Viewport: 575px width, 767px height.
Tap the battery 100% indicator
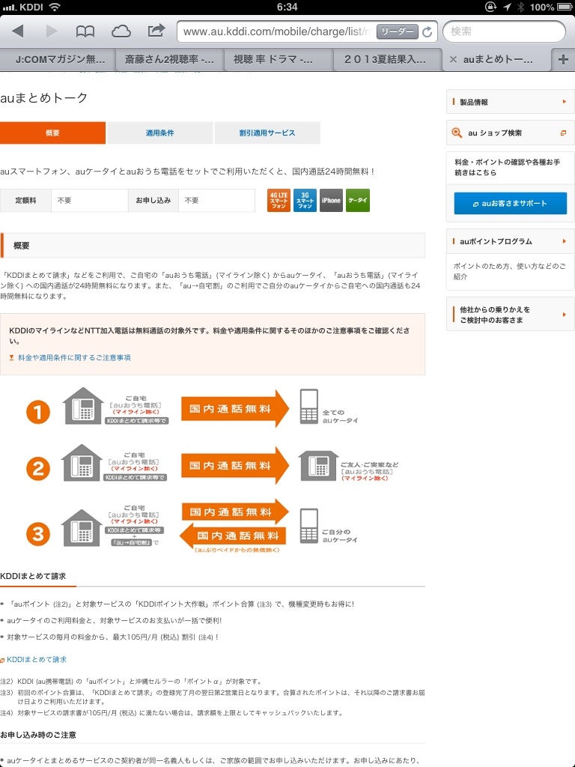click(550, 7)
